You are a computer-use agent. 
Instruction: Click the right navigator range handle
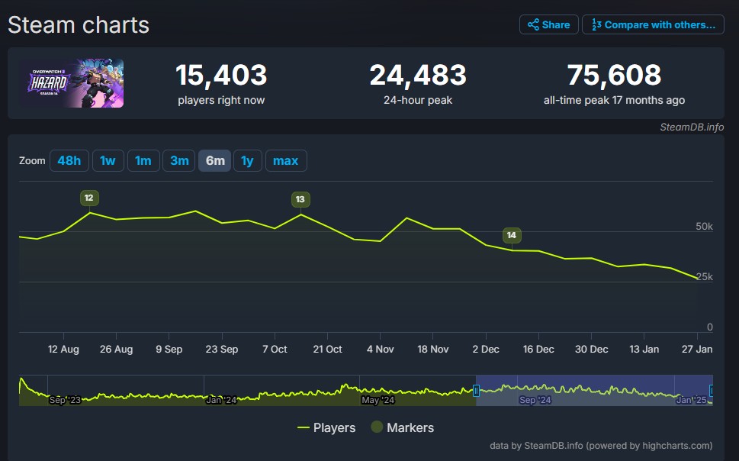click(712, 391)
